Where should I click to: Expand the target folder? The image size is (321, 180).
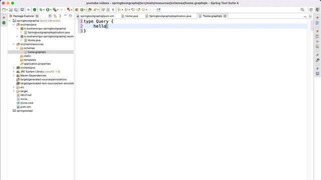click(x=14, y=91)
